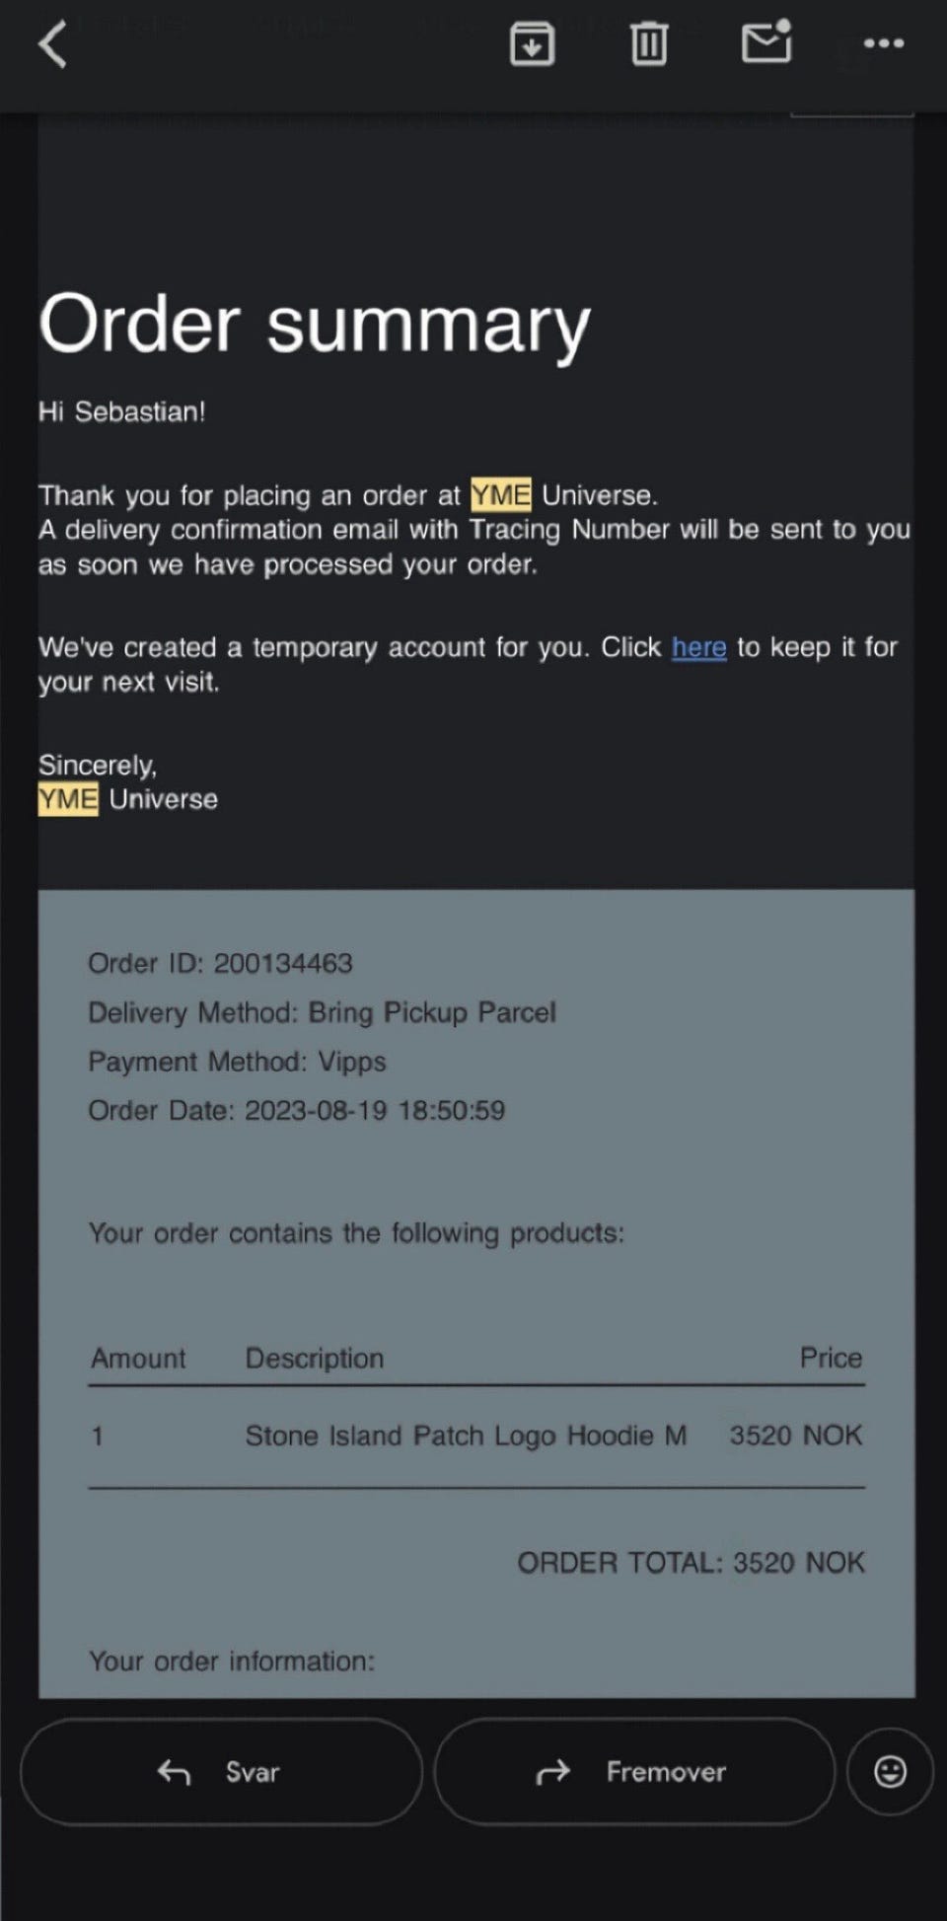Tap the Price column header

tap(831, 1359)
